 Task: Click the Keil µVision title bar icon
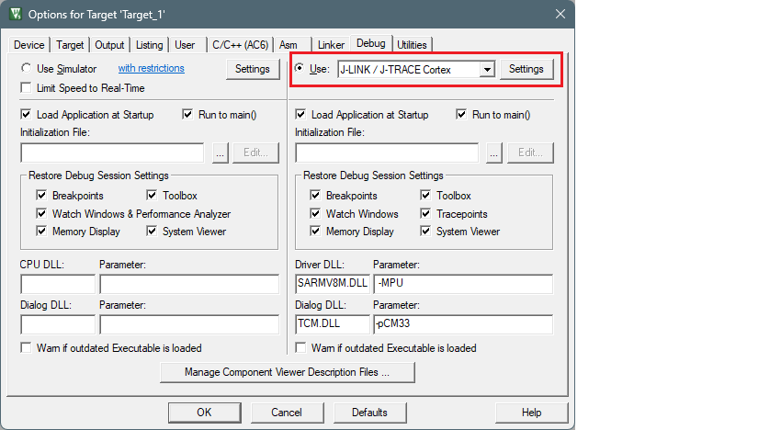(16, 14)
